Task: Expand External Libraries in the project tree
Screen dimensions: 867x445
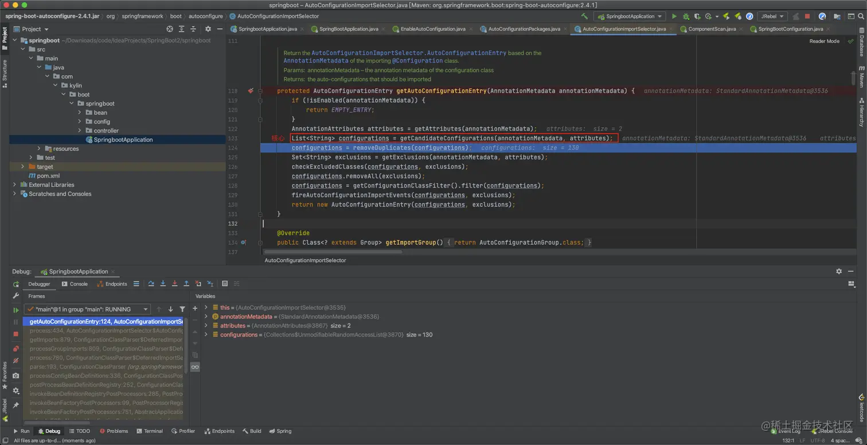Action: pyautogui.click(x=14, y=185)
